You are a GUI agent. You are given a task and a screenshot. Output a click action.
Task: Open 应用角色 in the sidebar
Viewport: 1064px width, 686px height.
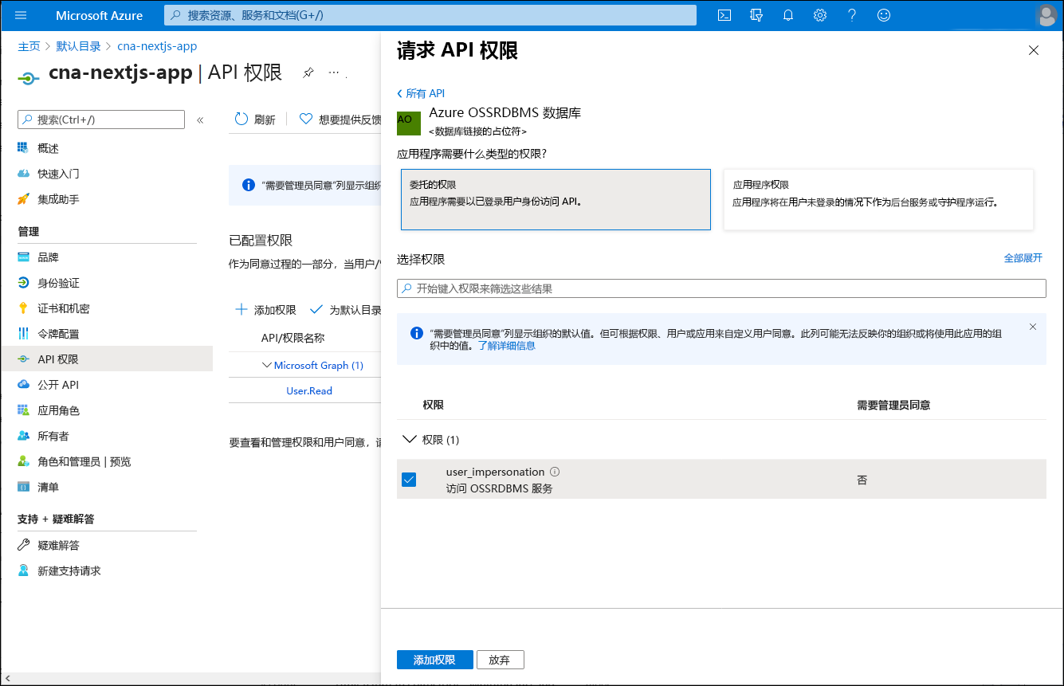(58, 410)
